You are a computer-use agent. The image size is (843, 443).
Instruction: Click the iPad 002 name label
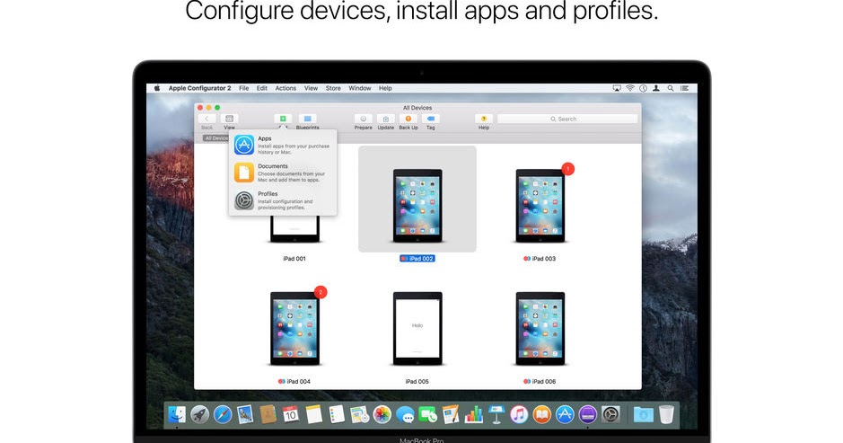417,259
